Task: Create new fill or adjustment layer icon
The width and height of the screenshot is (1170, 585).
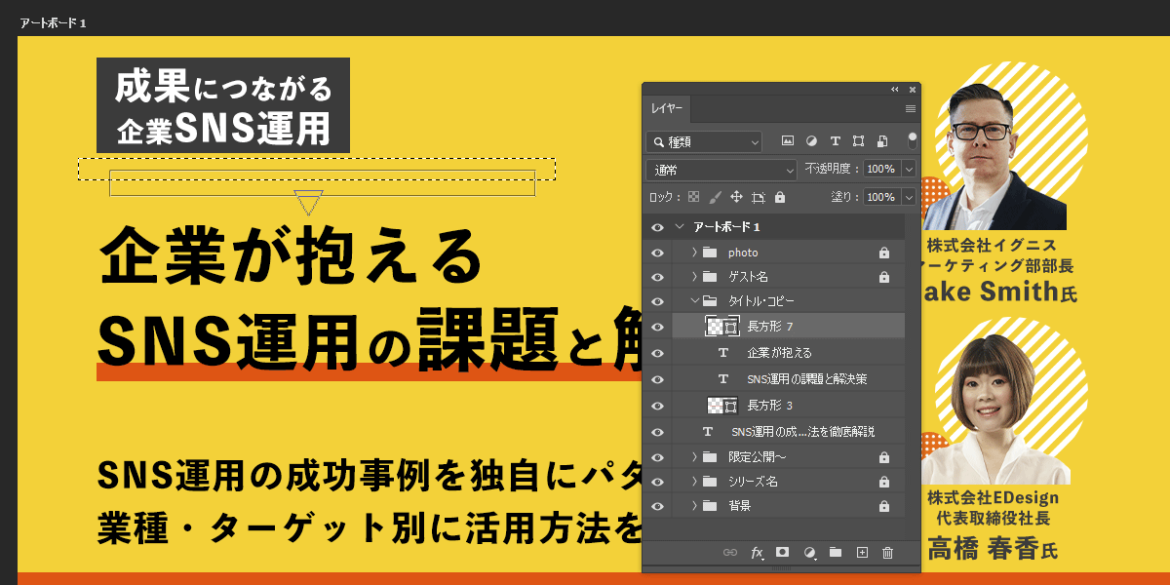Action: 808,553
